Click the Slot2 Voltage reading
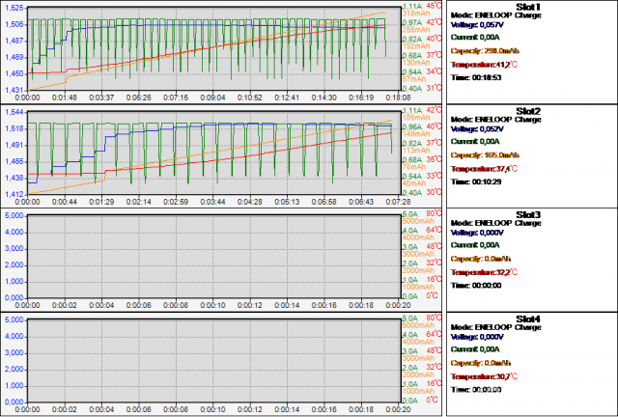 477,129
